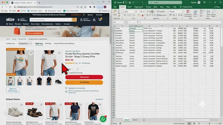Click the YouTube bookmark in bookmarks bar
The height and width of the screenshot is (125, 223).
click(x=22, y=11)
